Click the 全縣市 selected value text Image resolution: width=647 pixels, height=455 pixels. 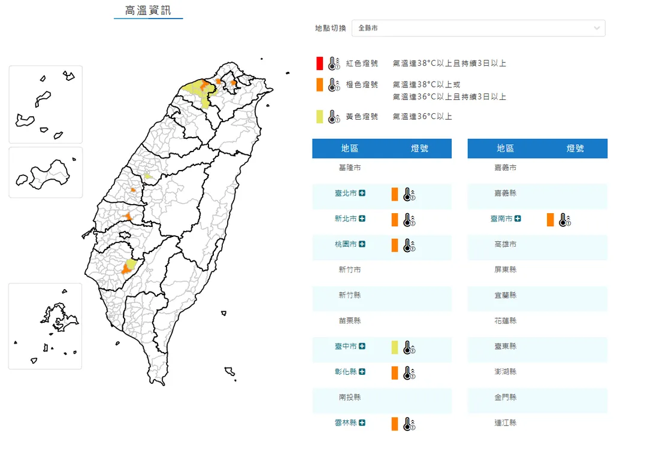368,28
